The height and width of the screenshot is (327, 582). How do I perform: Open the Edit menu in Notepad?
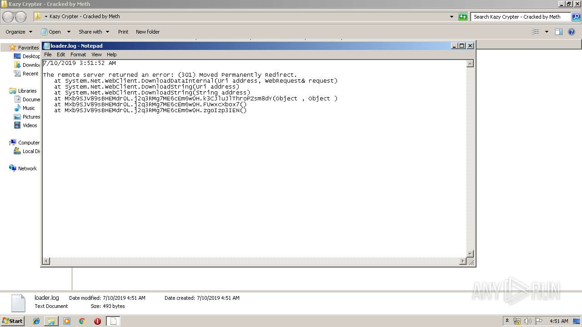pos(61,54)
